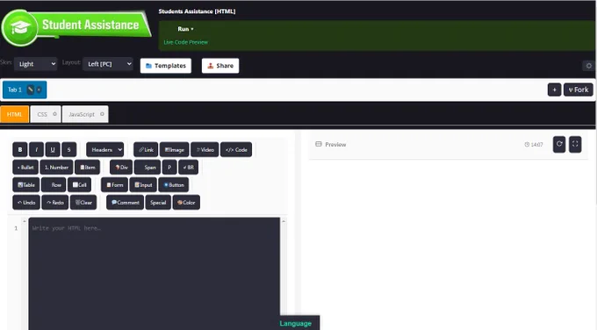Insert a Link tag
The height and width of the screenshot is (330, 597).
(146, 149)
